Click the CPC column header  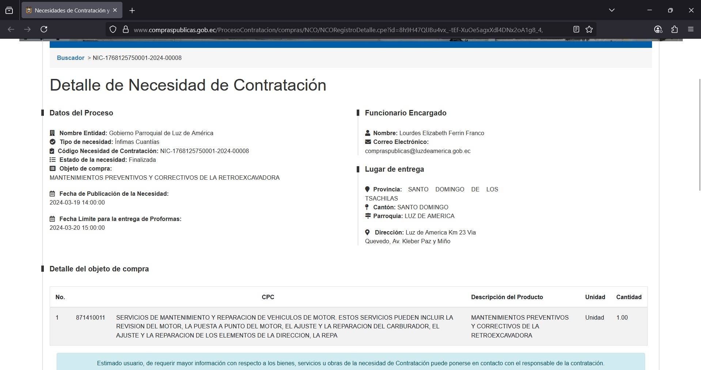(x=268, y=297)
